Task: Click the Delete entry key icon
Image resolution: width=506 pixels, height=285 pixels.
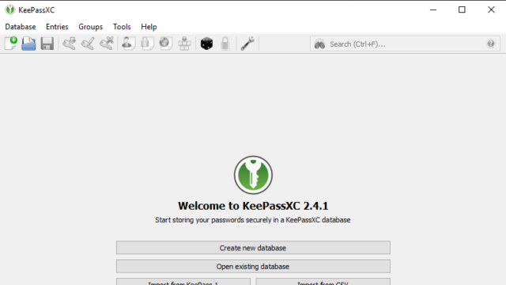Action: click(x=107, y=44)
